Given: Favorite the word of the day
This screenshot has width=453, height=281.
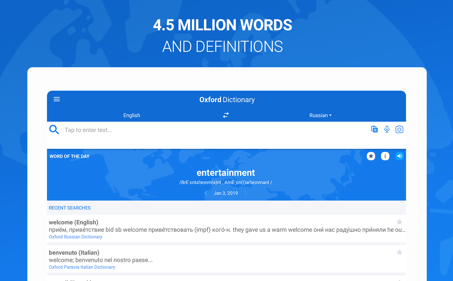Looking at the screenshot, I should click(371, 156).
